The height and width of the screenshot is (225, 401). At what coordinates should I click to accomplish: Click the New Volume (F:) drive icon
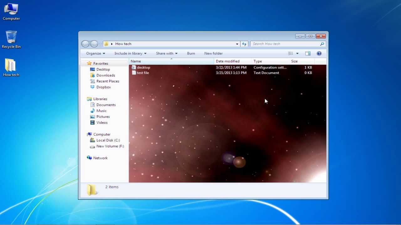(92, 146)
